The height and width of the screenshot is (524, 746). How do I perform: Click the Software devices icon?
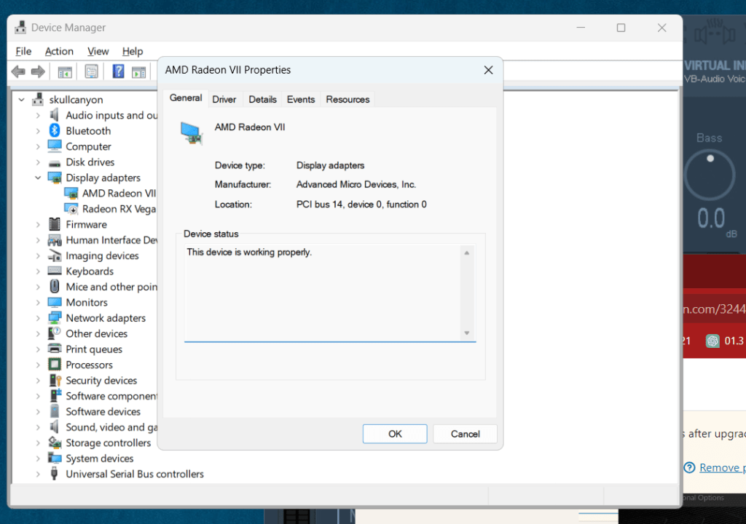click(x=55, y=411)
